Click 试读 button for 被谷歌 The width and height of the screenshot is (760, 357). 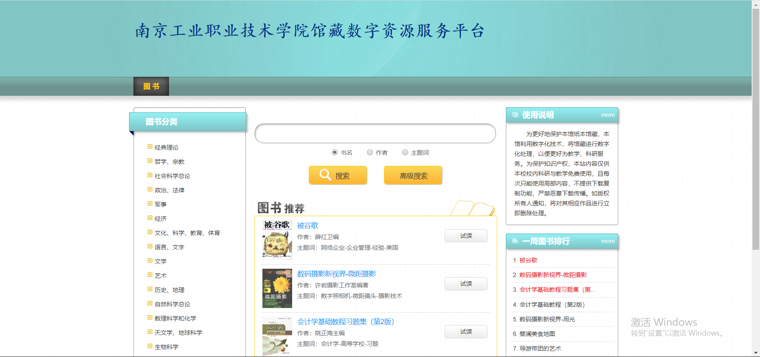point(466,236)
